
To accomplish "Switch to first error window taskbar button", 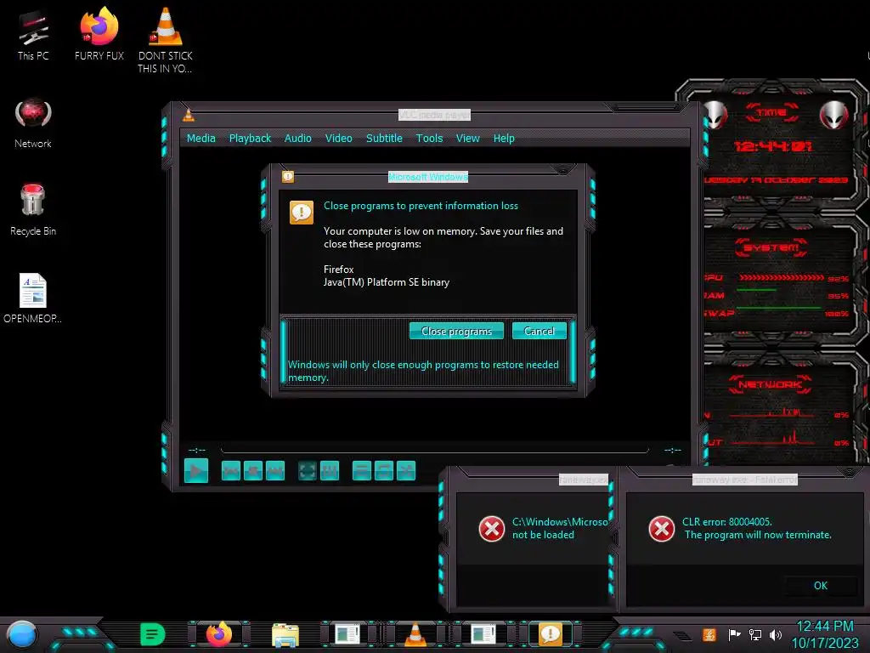I will [x=347, y=634].
